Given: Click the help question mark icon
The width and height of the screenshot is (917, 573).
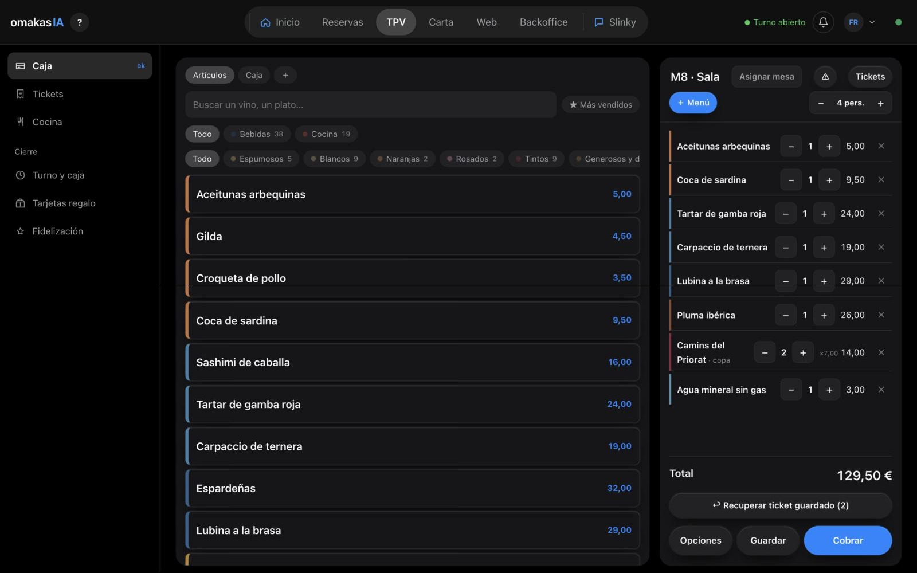Looking at the screenshot, I should tap(80, 22).
